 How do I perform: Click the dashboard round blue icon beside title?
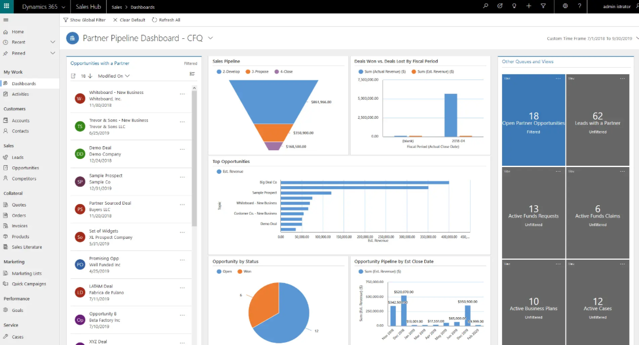click(72, 38)
